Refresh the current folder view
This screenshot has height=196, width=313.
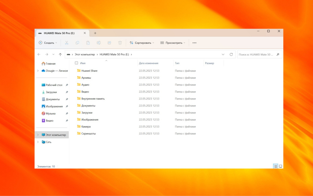[231, 55]
